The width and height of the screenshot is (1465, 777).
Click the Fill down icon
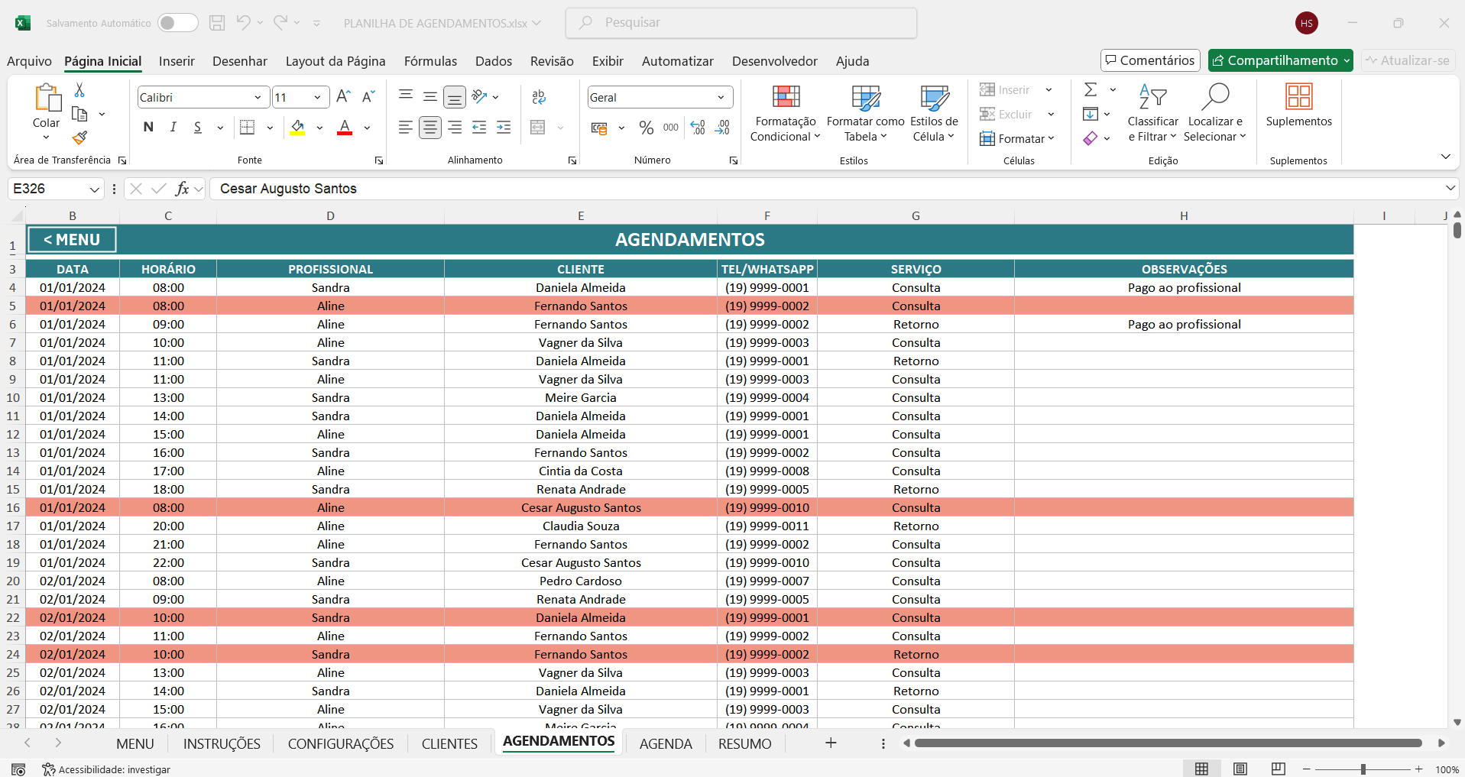pyautogui.click(x=1091, y=114)
